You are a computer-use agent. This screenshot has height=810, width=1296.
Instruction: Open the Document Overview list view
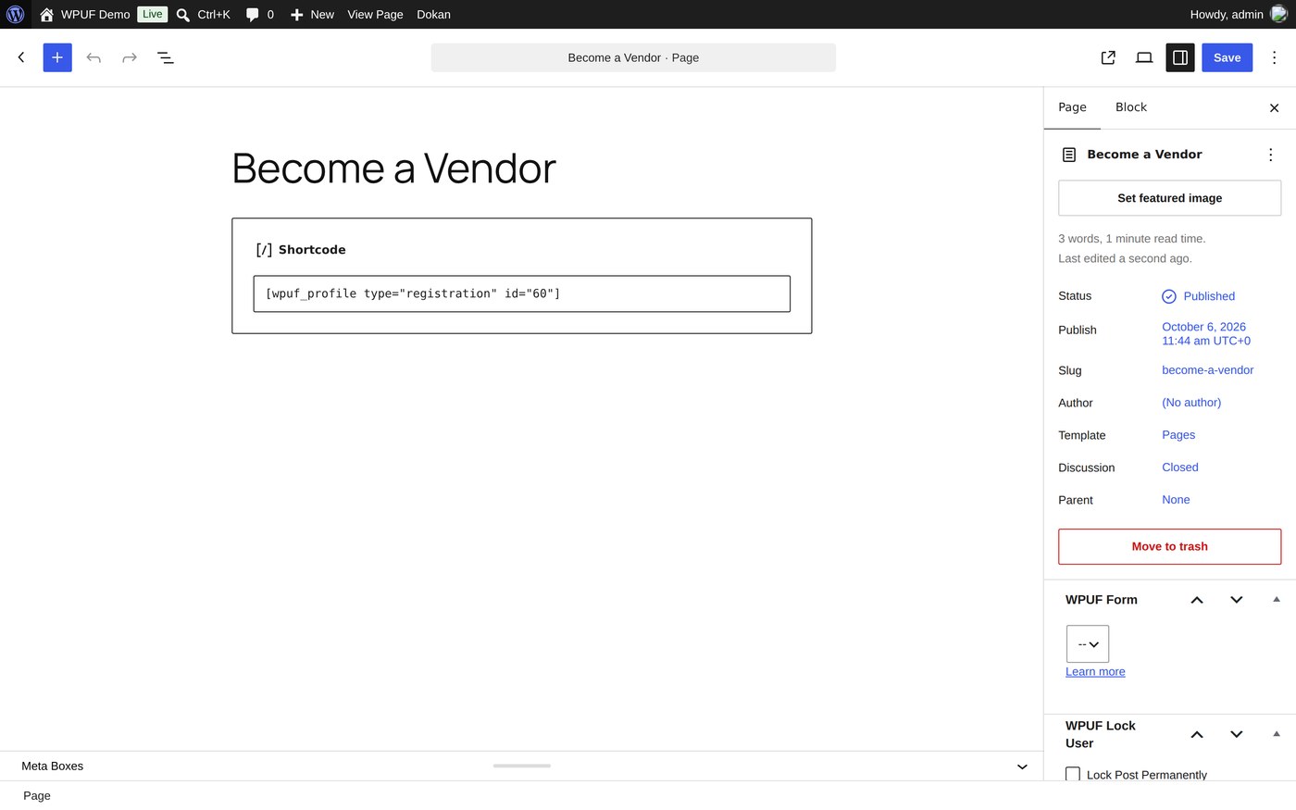click(166, 57)
